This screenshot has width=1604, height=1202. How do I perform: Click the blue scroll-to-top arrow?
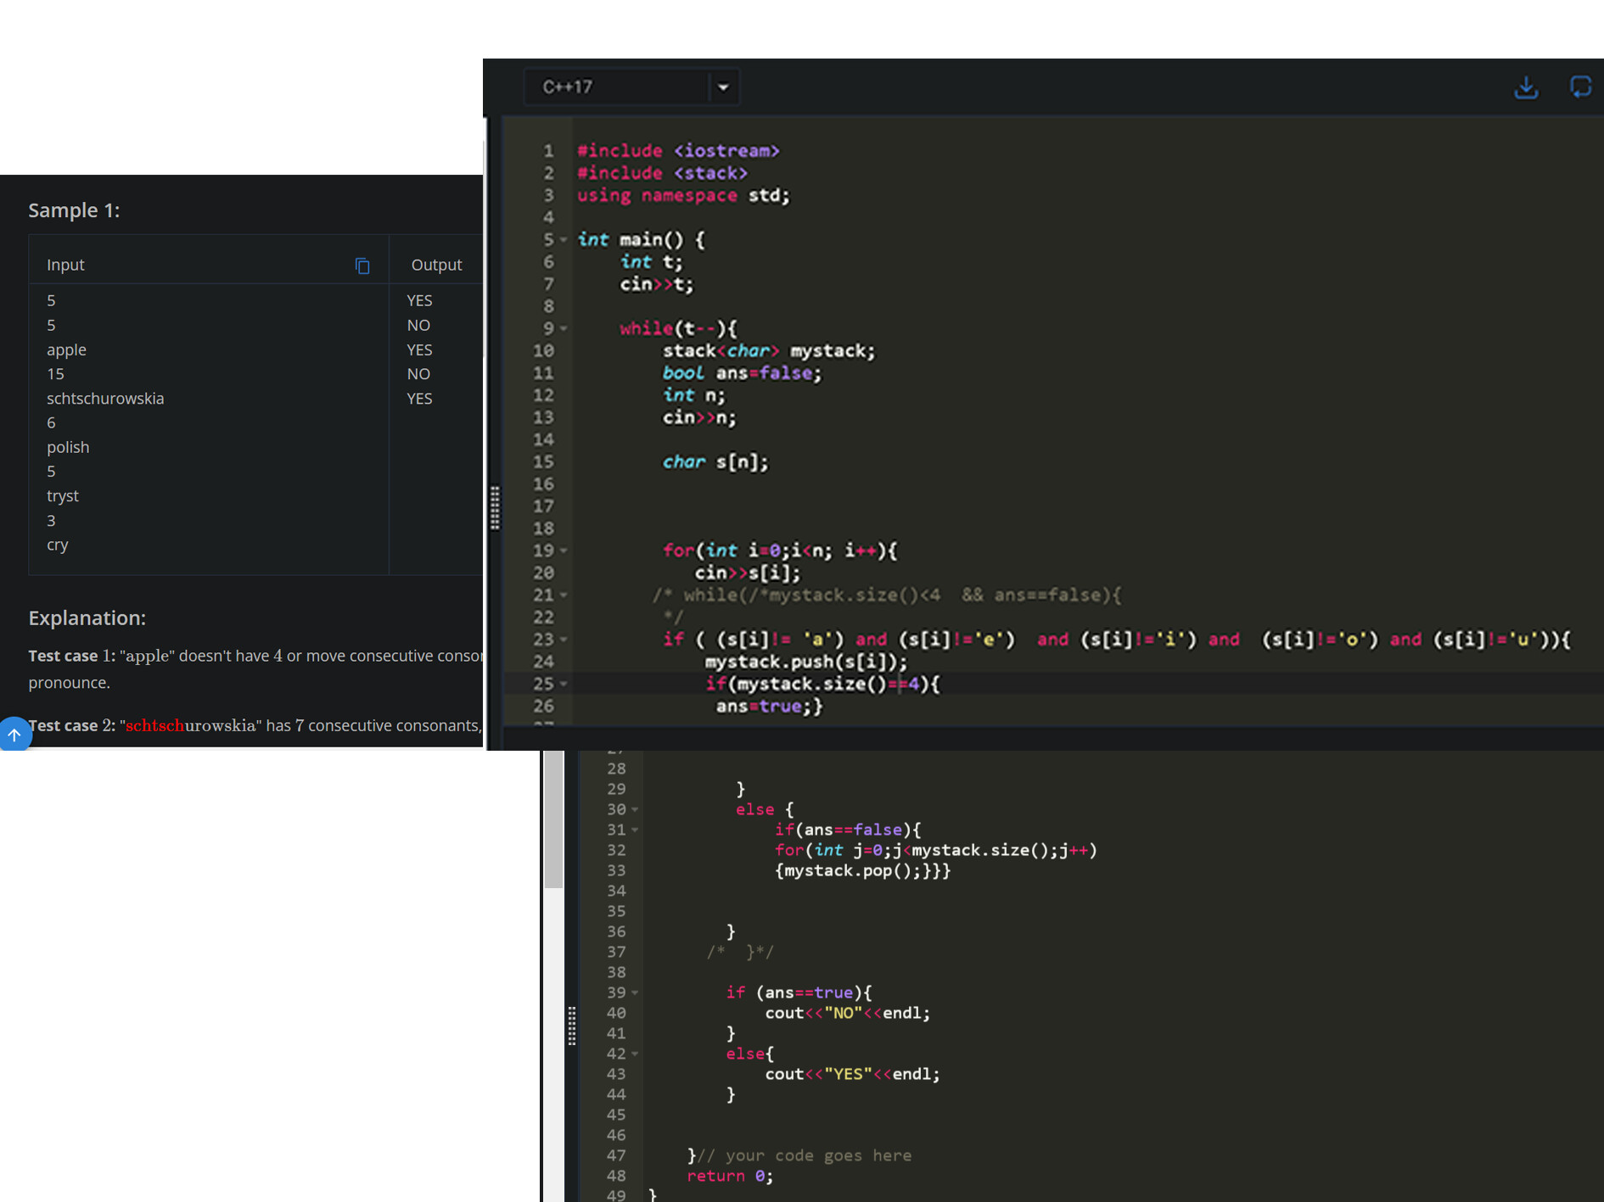[x=15, y=735]
